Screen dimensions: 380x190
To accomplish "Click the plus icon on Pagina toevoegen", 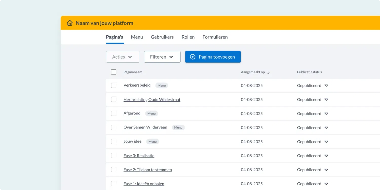I will point(193,57).
